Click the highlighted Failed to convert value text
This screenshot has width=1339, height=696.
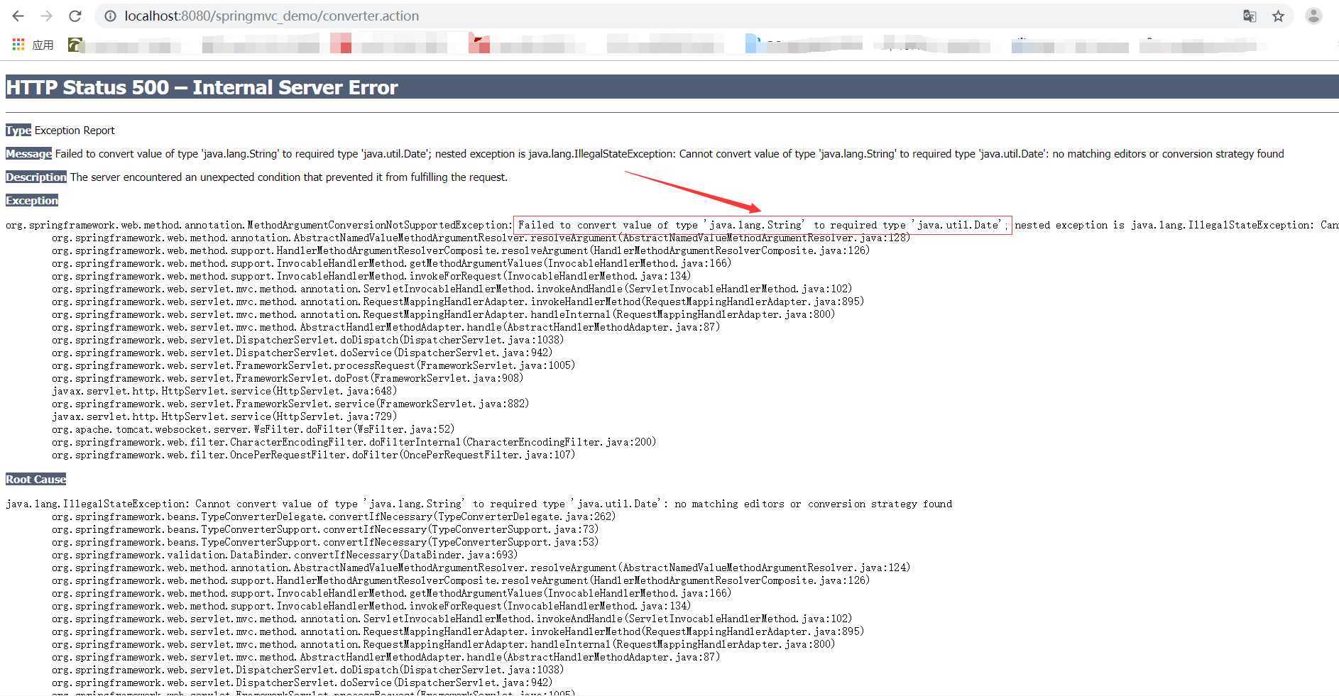click(x=763, y=225)
